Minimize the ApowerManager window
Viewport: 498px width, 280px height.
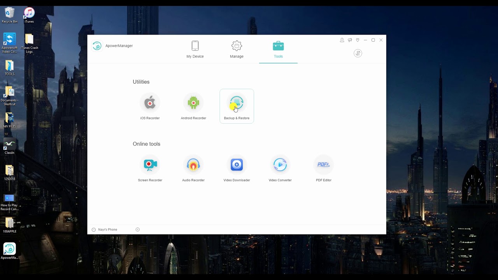(365, 40)
